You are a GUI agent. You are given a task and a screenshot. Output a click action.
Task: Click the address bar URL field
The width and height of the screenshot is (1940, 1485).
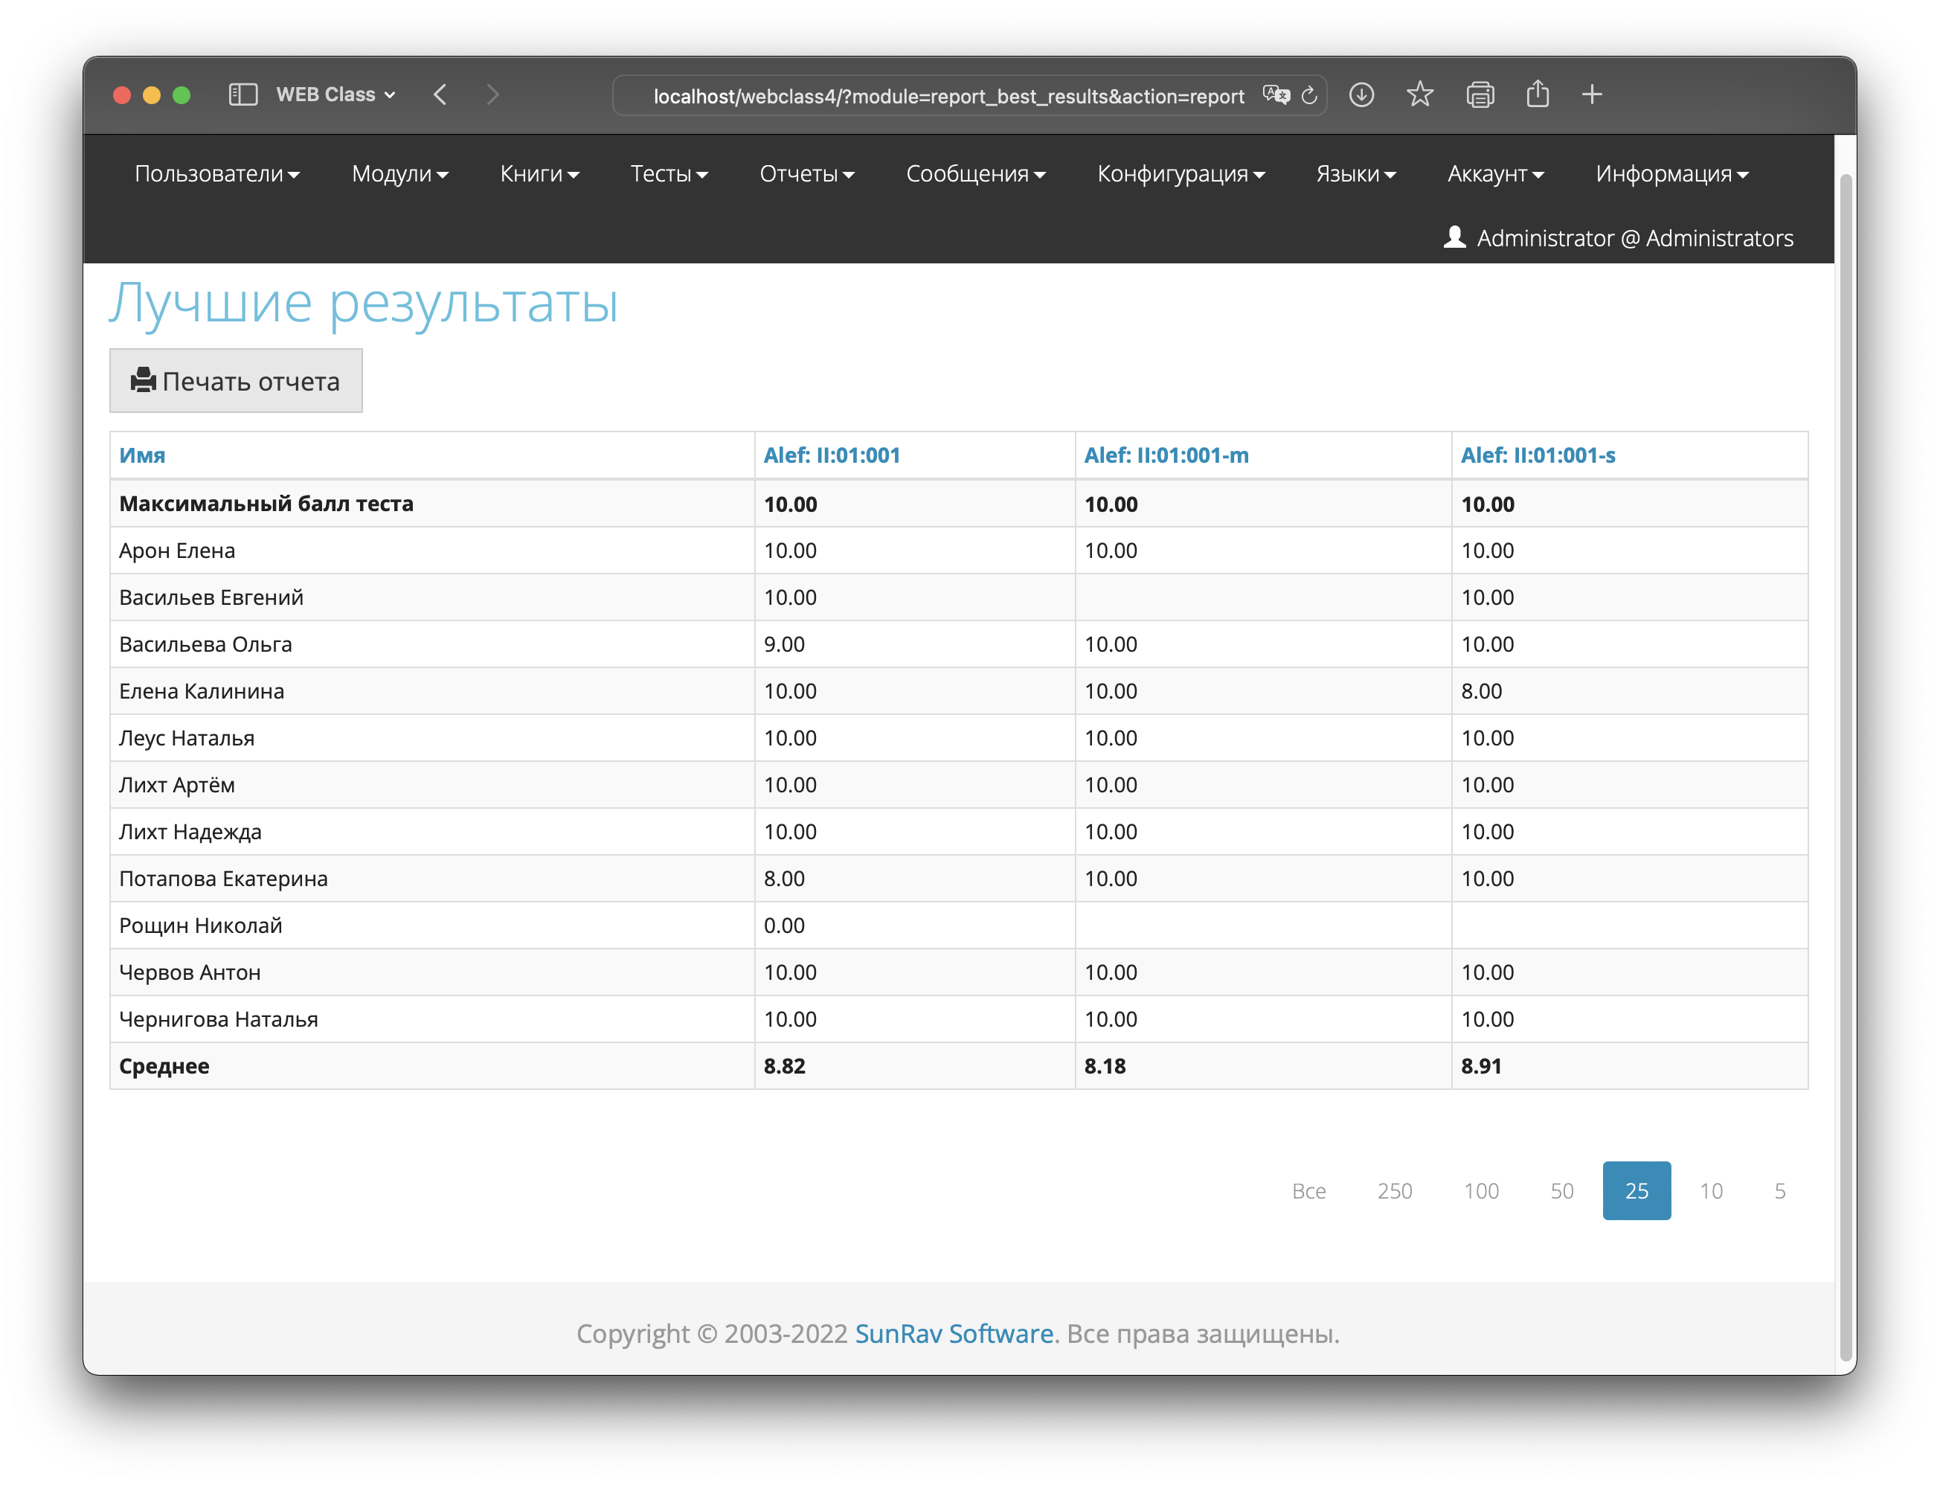coord(948,97)
